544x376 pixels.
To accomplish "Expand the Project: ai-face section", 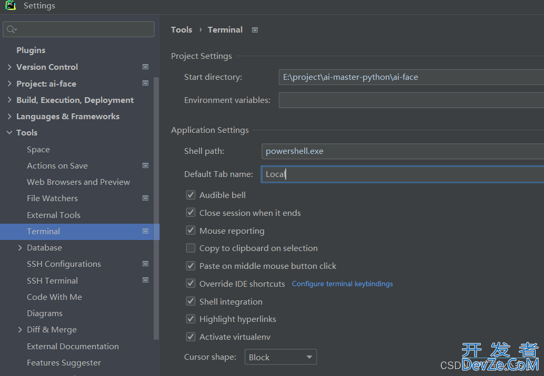I will pos(9,83).
